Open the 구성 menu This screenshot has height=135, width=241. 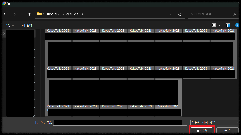(9, 25)
